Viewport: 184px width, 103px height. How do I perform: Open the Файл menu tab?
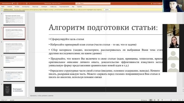(x=3, y=7)
